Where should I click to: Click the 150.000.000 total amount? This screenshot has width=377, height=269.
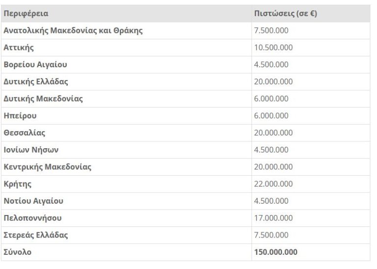[275, 252]
